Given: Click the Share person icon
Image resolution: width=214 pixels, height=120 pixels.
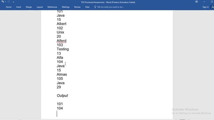Looking at the screenshot, I should click(x=213, y=7).
